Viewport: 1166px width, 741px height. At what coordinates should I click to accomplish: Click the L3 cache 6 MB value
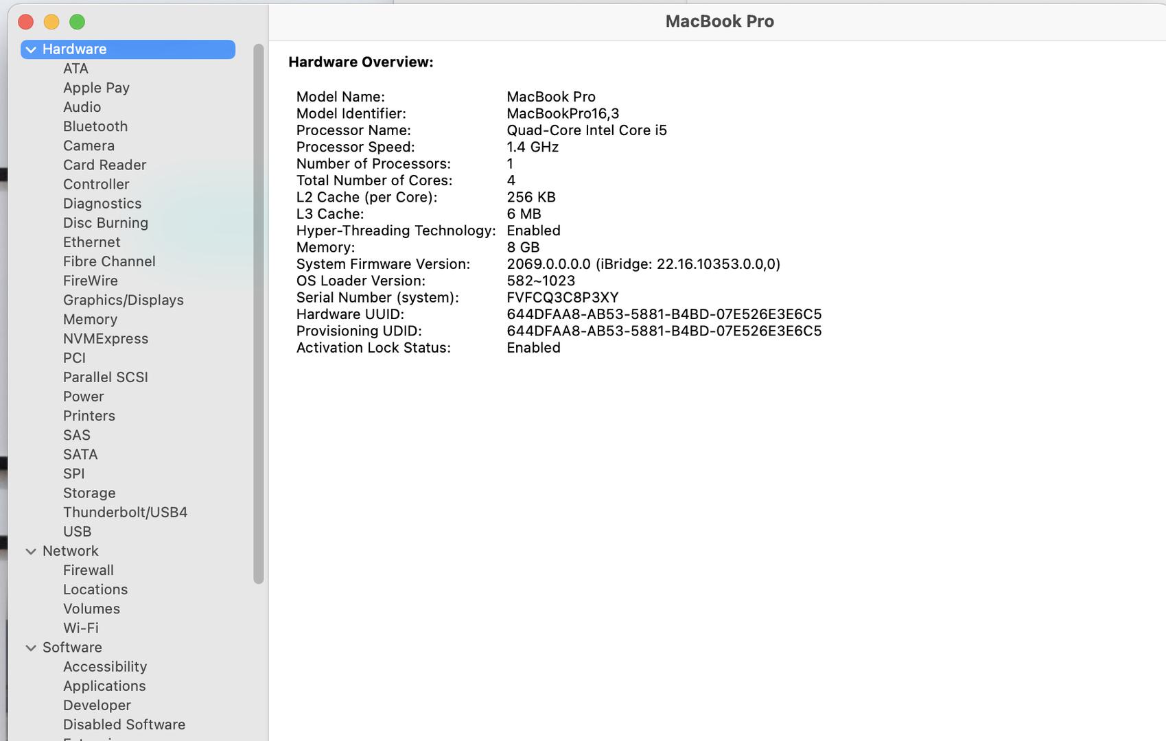click(x=524, y=214)
